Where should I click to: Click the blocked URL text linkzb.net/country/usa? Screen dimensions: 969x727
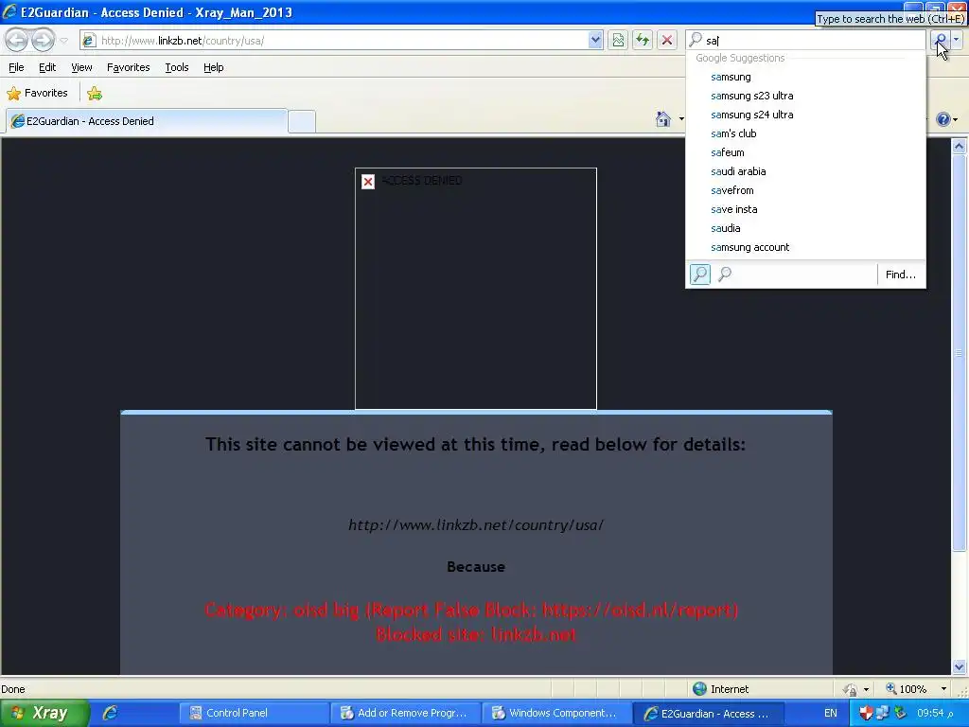point(476,524)
